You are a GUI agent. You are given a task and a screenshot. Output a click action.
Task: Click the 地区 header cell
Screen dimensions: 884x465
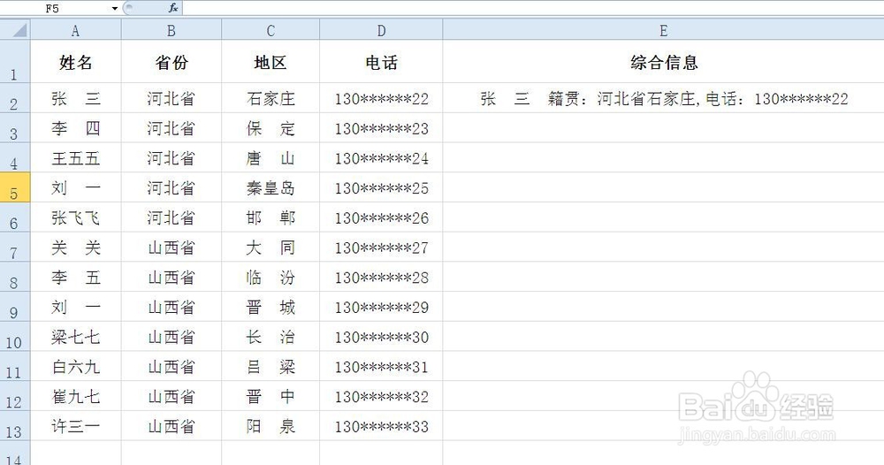(271, 61)
